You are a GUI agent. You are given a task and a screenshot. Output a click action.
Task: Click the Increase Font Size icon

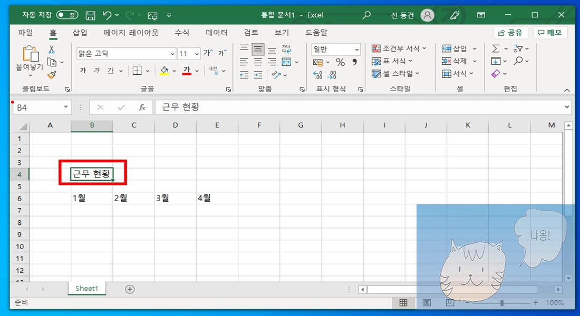(x=208, y=53)
